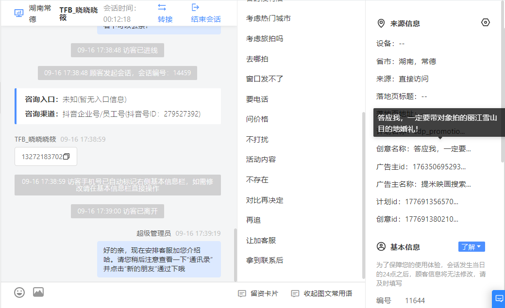Click the 结束会话 exit icon
Image resolution: width=505 pixels, height=308 pixels.
(x=195, y=7)
